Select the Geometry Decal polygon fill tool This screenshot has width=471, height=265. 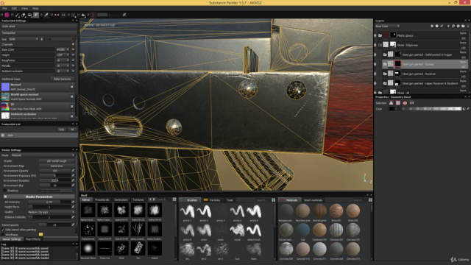tap(36, 15)
